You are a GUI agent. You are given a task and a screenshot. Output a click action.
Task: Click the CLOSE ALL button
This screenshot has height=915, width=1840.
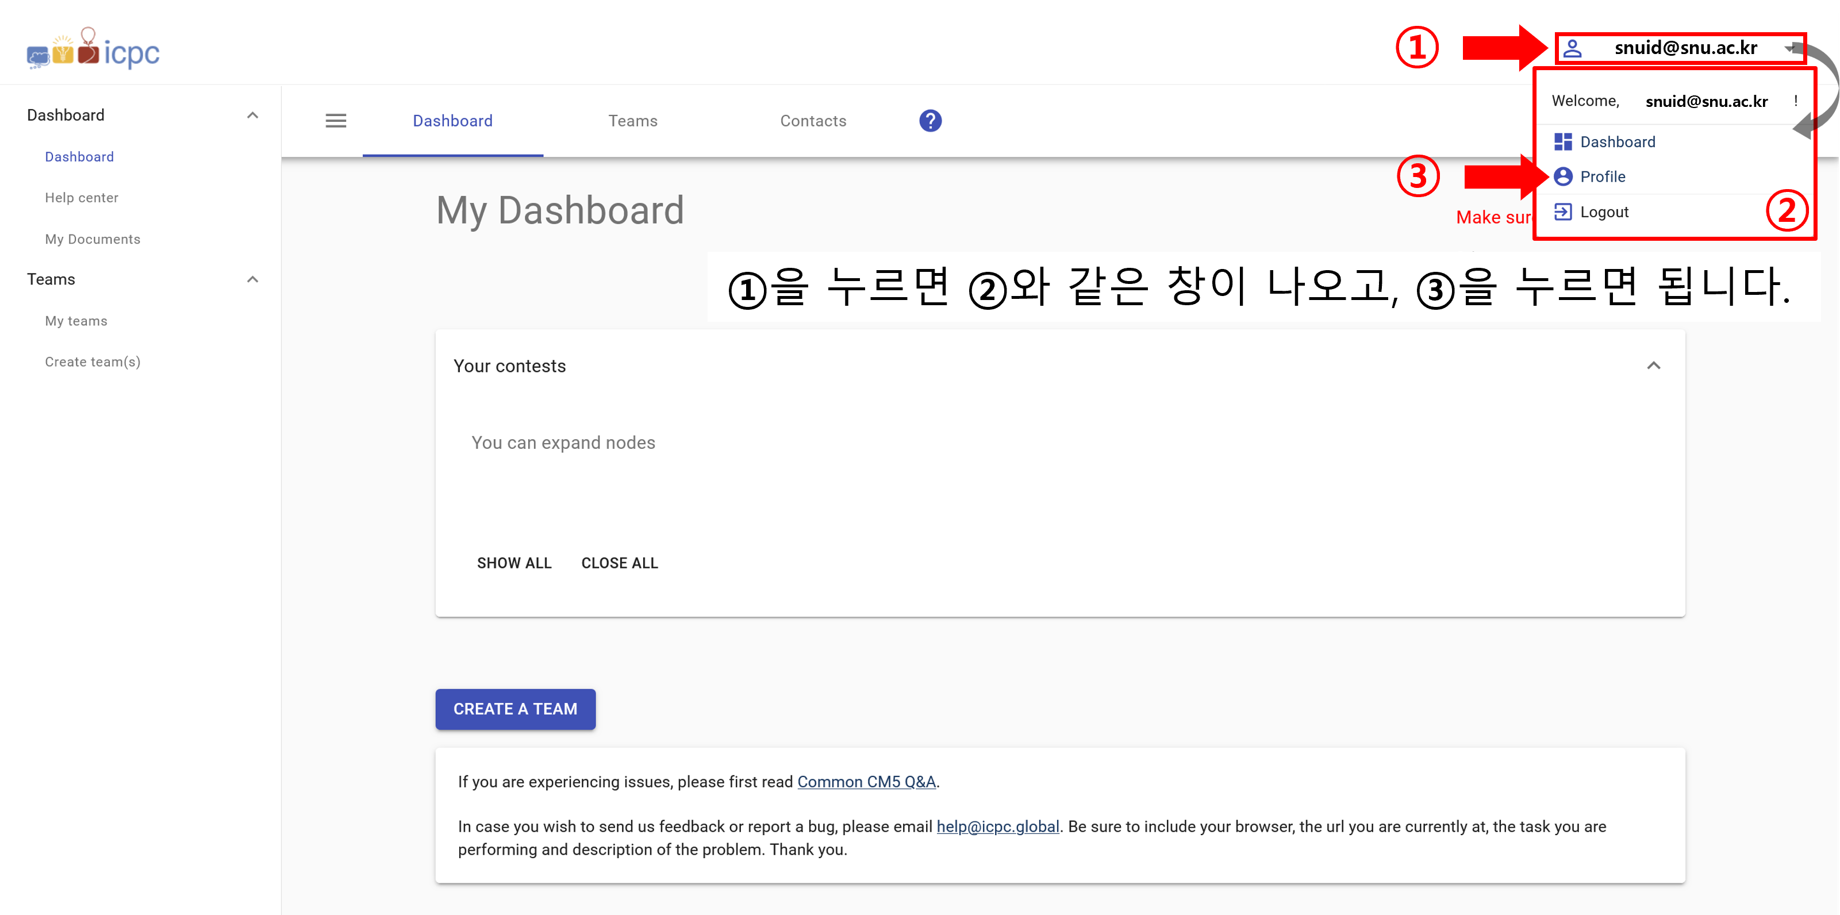(619, 563)
